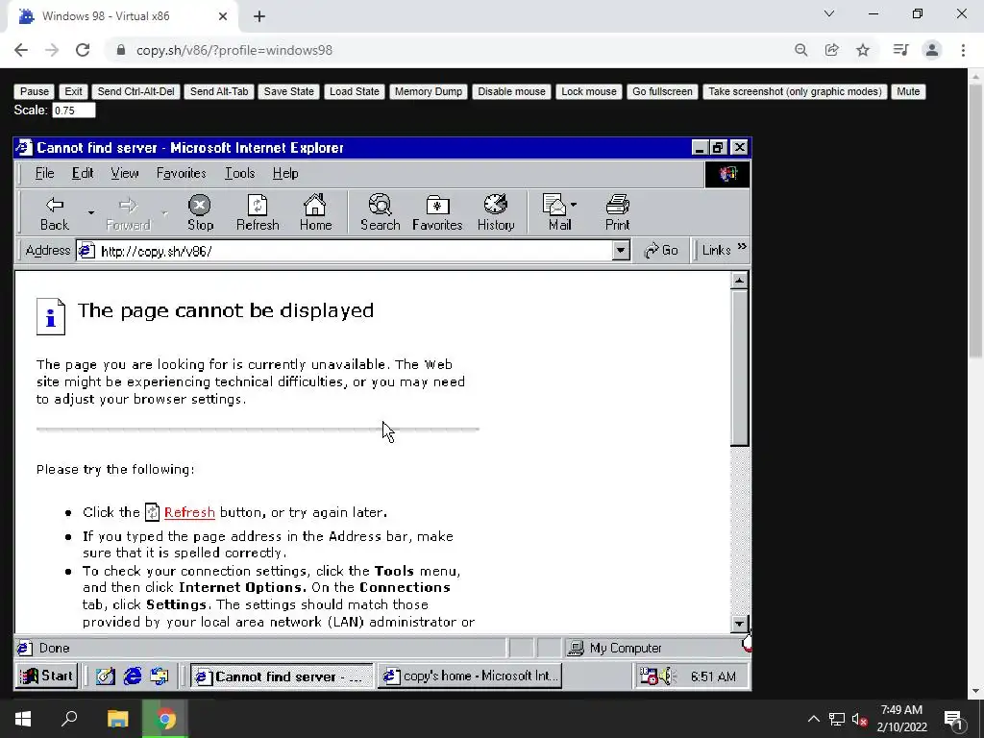Click the Windows host search icon
The width and height of the screenshot is (984, 738).
pyautogui.click(x=69, y=719)
